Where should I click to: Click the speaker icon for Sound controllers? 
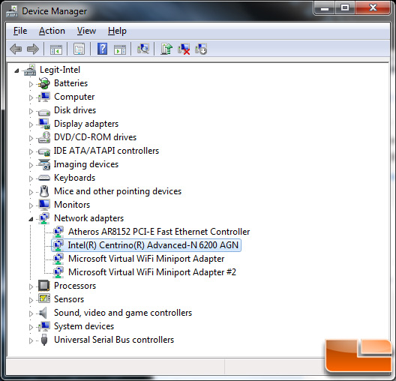(x=43, y=313)
